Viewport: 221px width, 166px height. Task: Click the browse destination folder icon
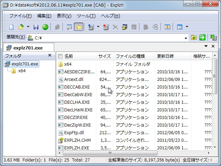coord(194,38)
